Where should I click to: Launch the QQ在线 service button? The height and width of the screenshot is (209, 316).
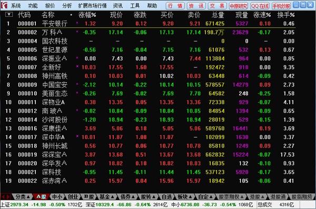pos(260,6)
